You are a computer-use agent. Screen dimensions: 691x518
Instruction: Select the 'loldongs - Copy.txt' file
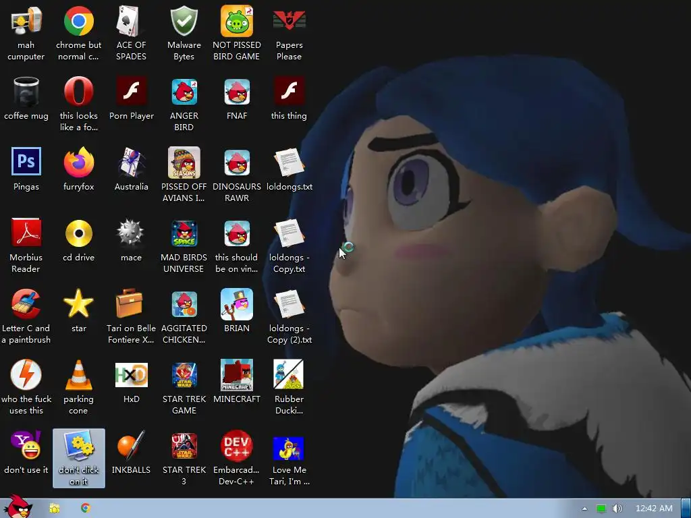pyautogui.click(x=289, y=233)
